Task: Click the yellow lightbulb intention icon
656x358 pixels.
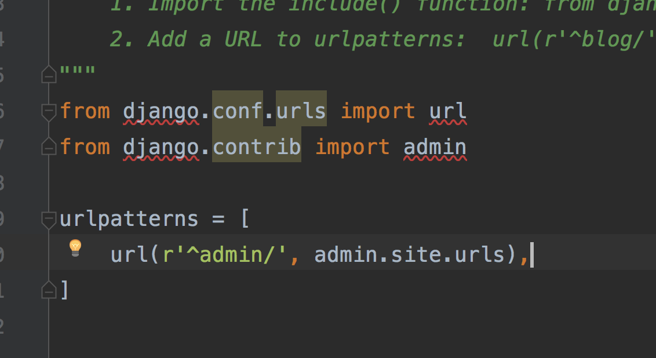Action: (x=75, y=248)
